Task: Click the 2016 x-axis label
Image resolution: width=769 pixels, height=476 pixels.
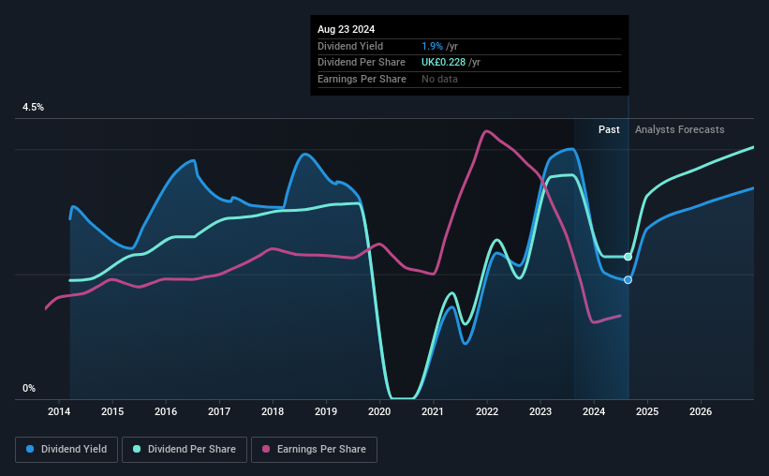Action: point(166,411)
